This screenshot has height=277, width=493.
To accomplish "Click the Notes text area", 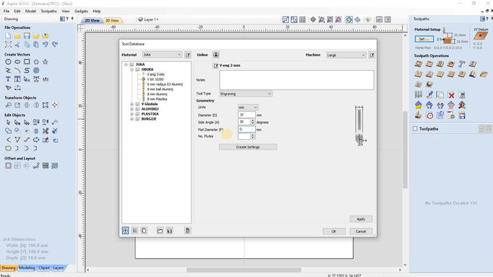I will (297, 80).
